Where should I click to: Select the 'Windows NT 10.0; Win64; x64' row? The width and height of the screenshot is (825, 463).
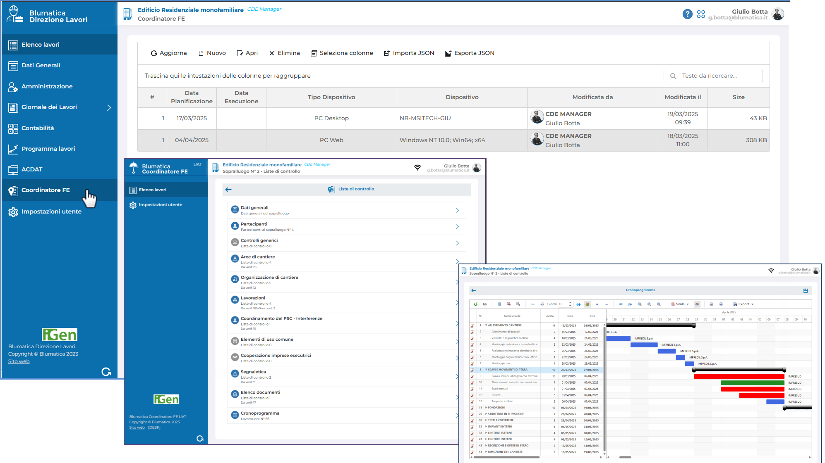coord(453,140)
